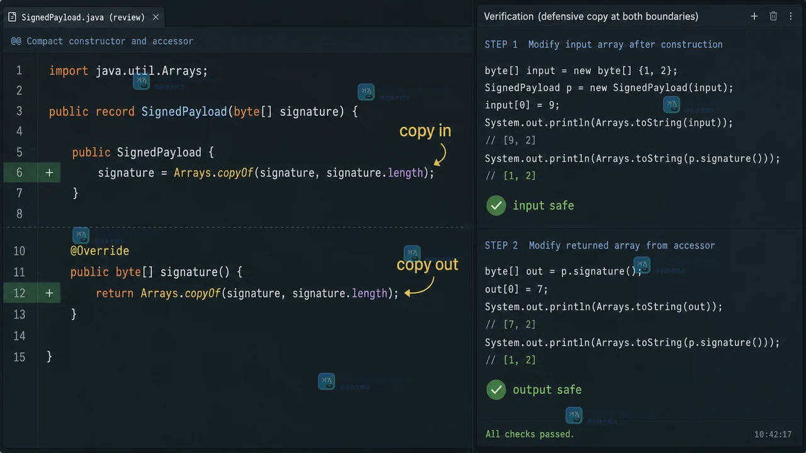The width and height of the screenshot is (806, 453).
Task: Click the green check icon beside output safe
Action: pyautogui.click(x=496, y=389)
